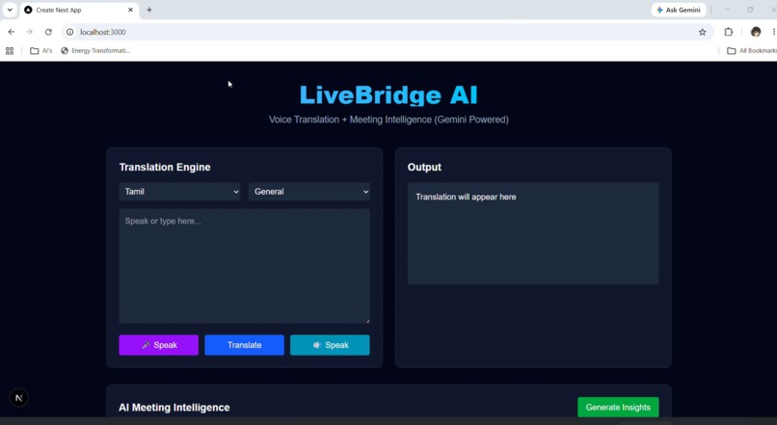Click the teal speaker Speak button
777x425 pixels.
pyautogui.click(x=330, y=345)
